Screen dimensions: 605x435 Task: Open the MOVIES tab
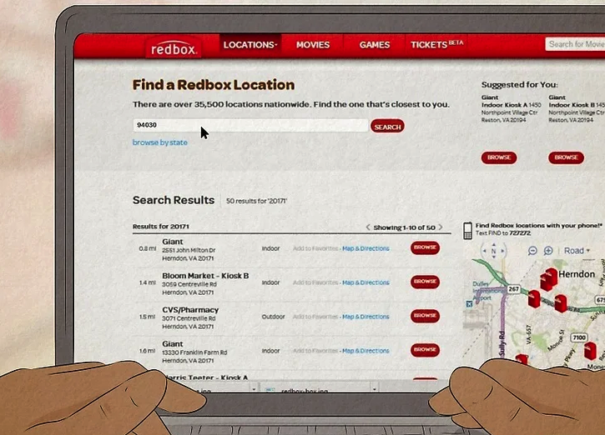(313, 45)
